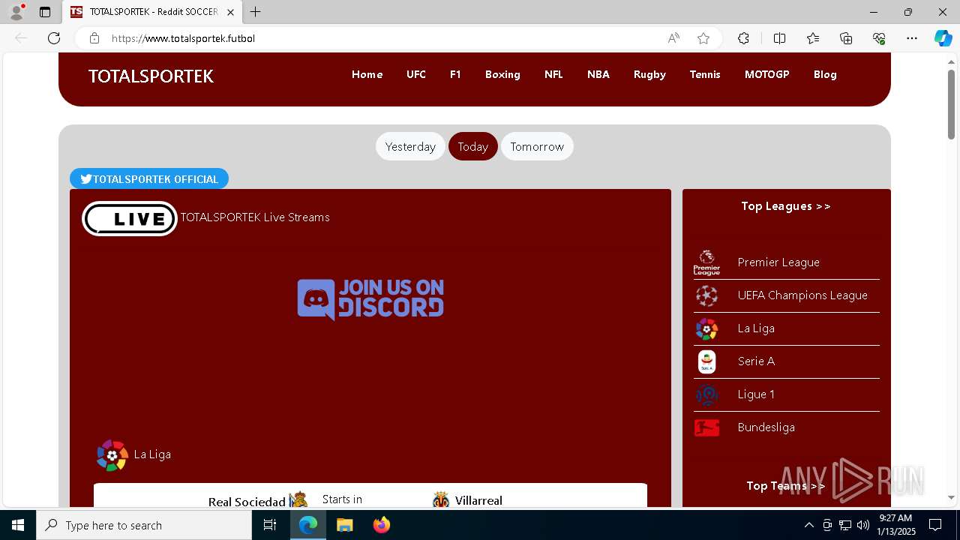Click the page vertical scrollbar
960x540 pixels.
coord(951,103)
